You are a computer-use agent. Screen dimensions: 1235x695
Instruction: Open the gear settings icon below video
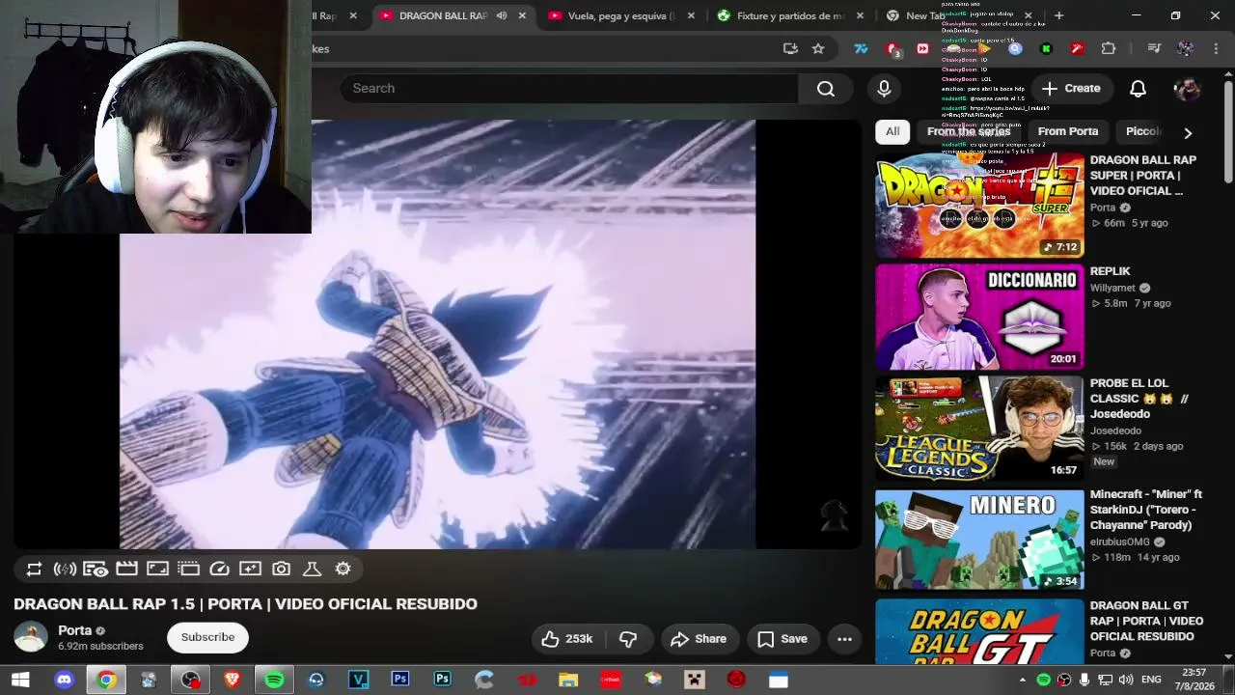343,570
